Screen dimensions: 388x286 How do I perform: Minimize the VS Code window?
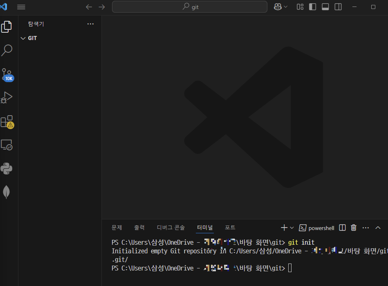(354, 7)
